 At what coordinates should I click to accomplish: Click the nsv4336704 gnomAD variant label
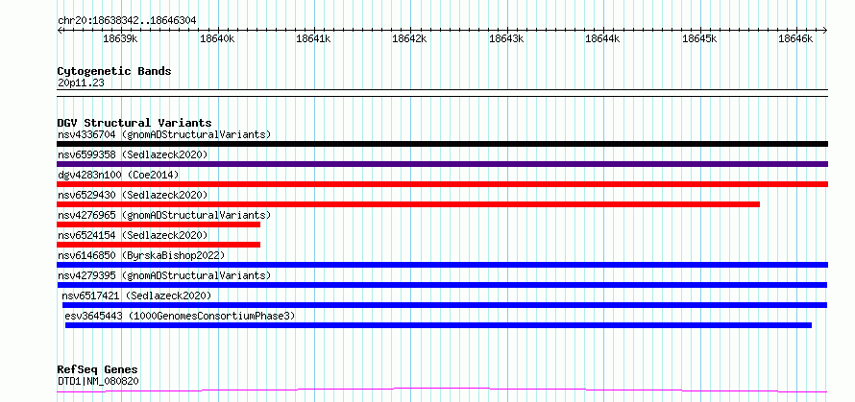coord(164,134)
